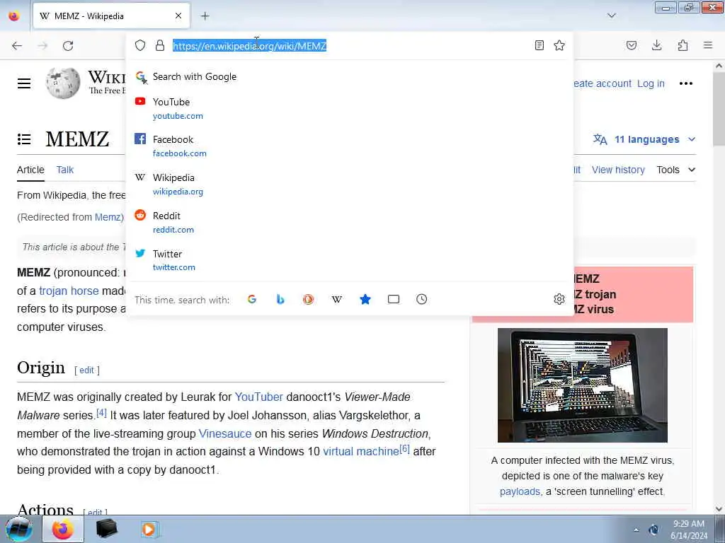The height and width of the screenshot is (543, 725).
Task: Search bookmarks with the blue star icon
Action: tap(365, 299)
